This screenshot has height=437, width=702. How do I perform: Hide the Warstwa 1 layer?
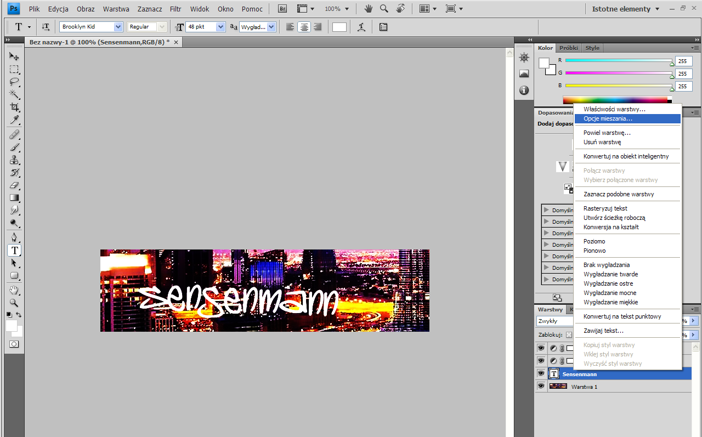[541, 386]
